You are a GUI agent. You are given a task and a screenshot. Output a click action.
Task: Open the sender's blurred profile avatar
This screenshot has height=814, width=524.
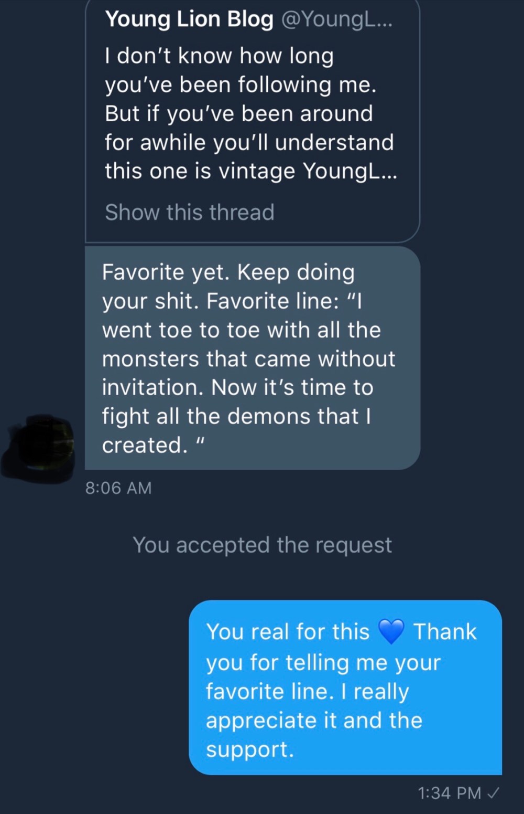coord(39,449)
